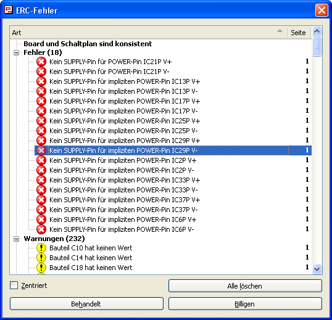Image resolution: width=332 pixels, height=320 pixels.
Task: Click the scrollbar down arrow
Action: (x=317, y=269)
